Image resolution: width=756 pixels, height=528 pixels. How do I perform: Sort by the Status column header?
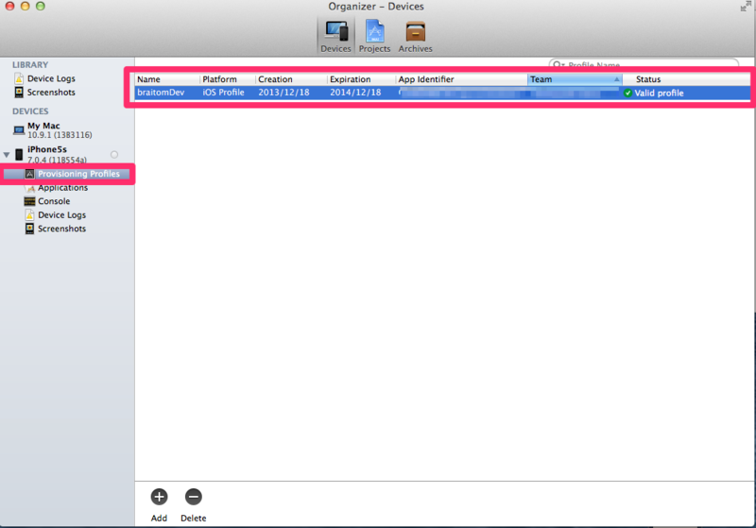(x=687, y=79)
